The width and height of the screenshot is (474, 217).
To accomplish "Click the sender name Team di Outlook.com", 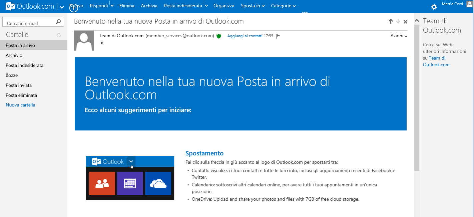I will point(121,36).
